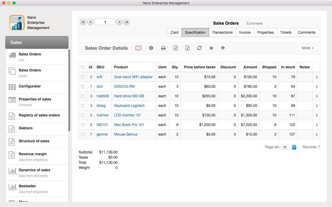
Task: Open Dynamics of sales chart icon
Action: (12, 171)
